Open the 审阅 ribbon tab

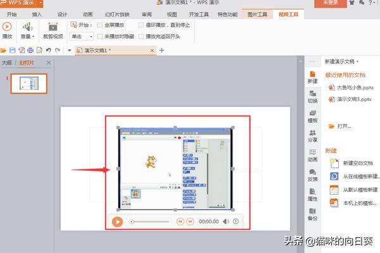(x=147, y=15)
